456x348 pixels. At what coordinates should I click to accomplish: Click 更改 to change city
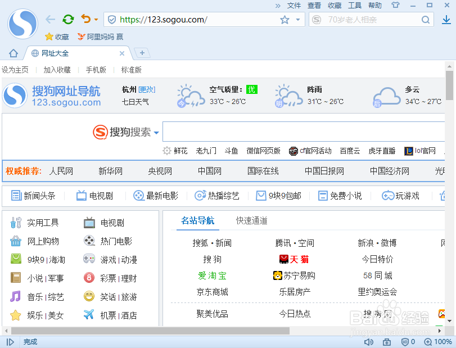pos(147,89)
